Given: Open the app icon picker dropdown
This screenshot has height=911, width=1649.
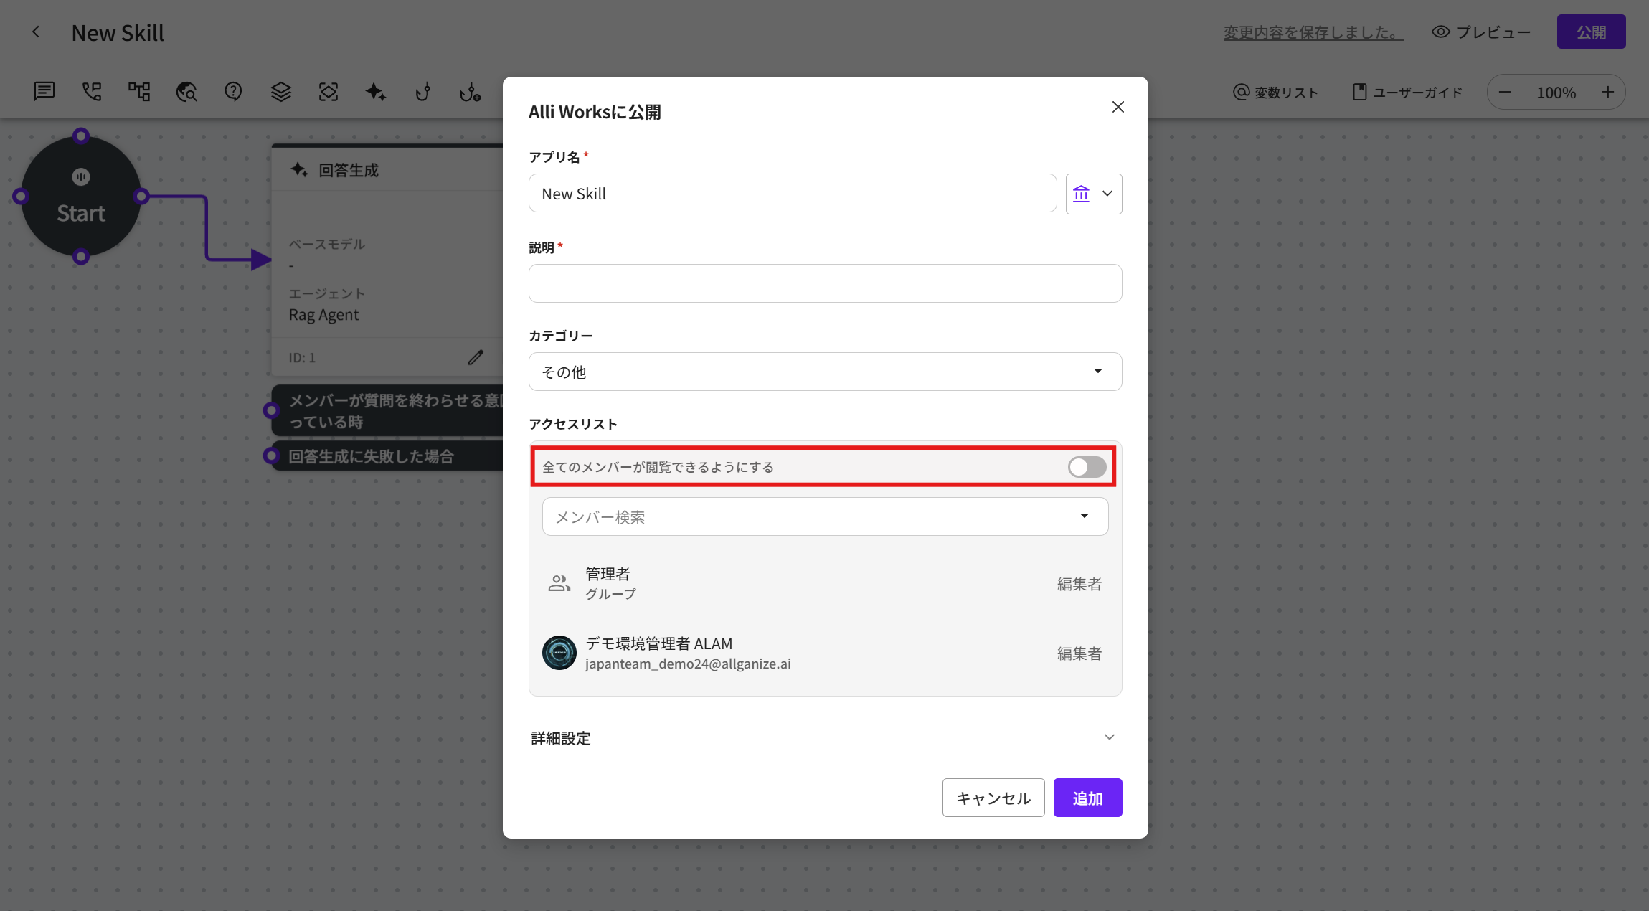Looking at the screenshot, I should click(1093, 194).
